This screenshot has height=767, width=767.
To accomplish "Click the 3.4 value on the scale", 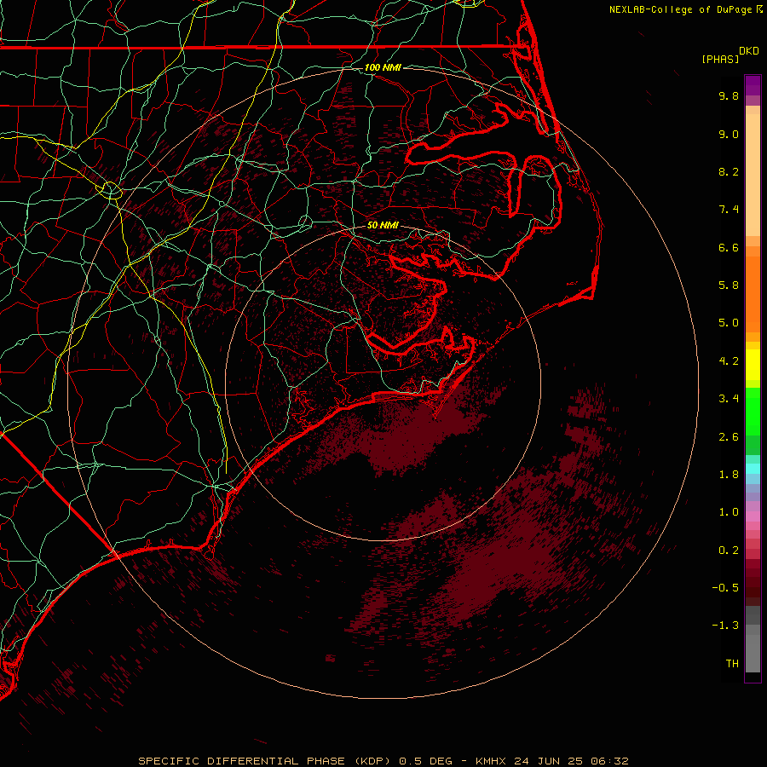I will 729,399.
